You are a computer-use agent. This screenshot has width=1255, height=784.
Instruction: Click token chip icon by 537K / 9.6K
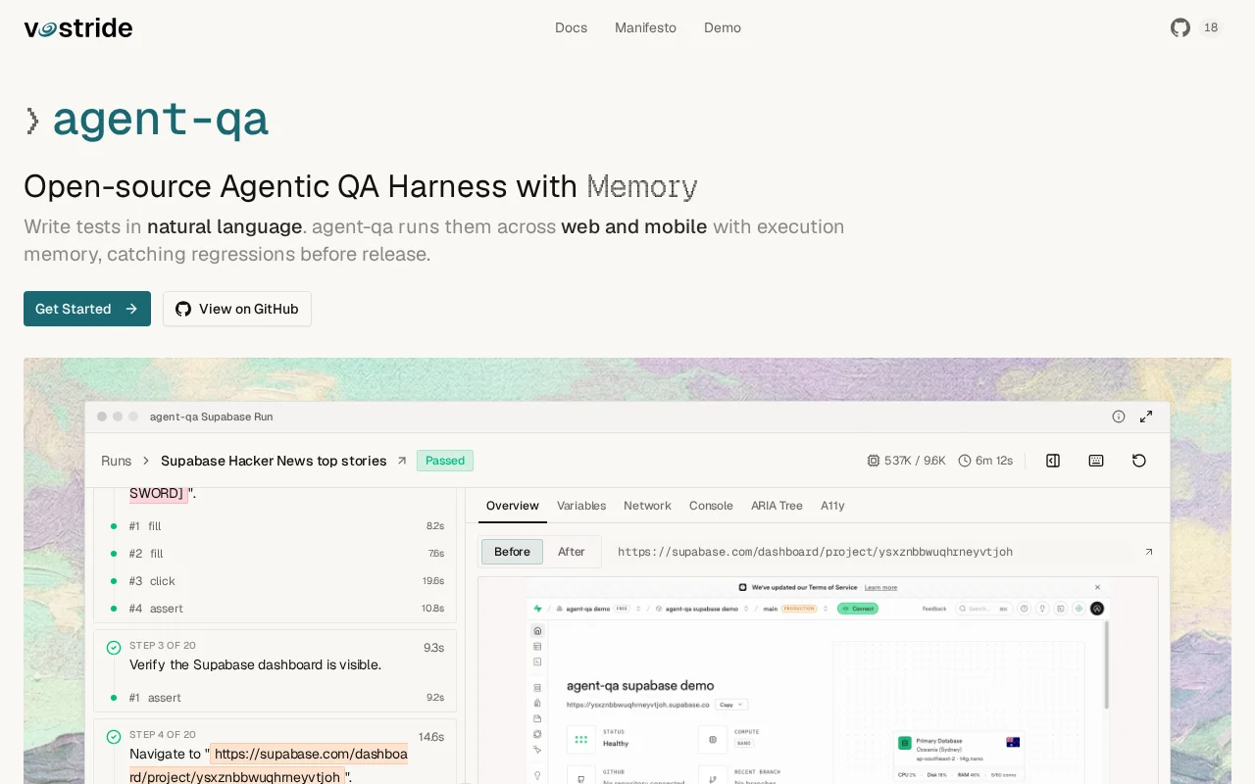coord(874,461)
